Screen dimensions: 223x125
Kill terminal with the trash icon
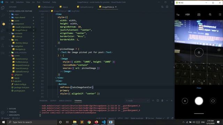point(162,101)
